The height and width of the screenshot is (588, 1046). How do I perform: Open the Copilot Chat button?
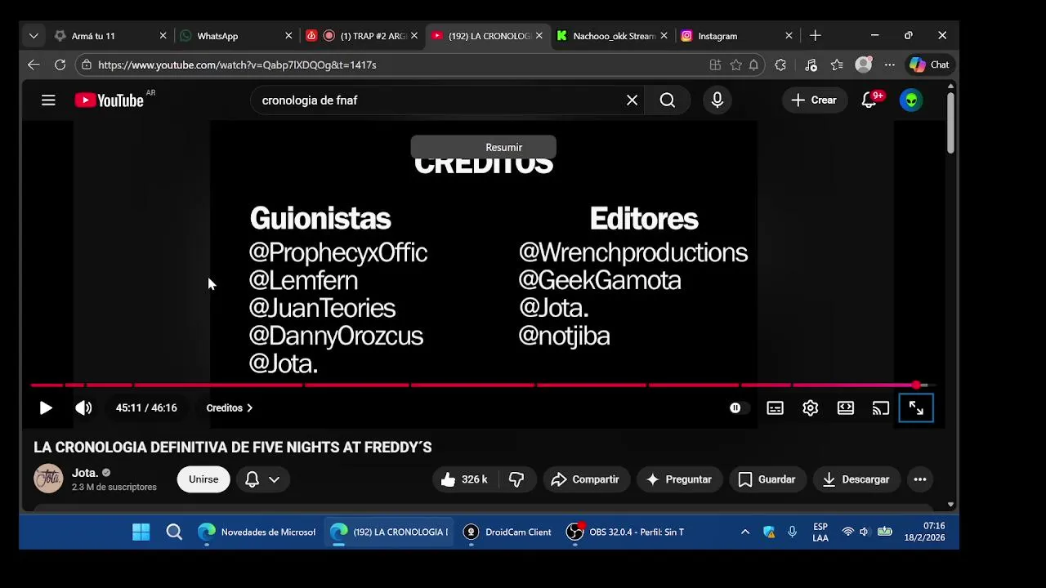coord(929,65)
